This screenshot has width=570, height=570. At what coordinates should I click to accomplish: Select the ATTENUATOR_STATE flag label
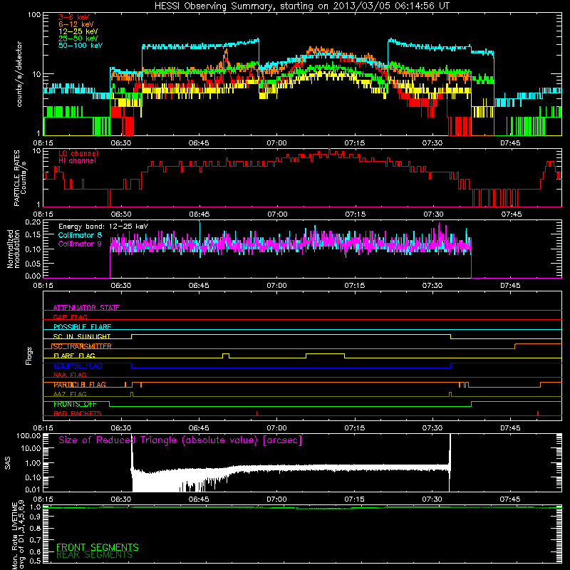pos(86,308)
